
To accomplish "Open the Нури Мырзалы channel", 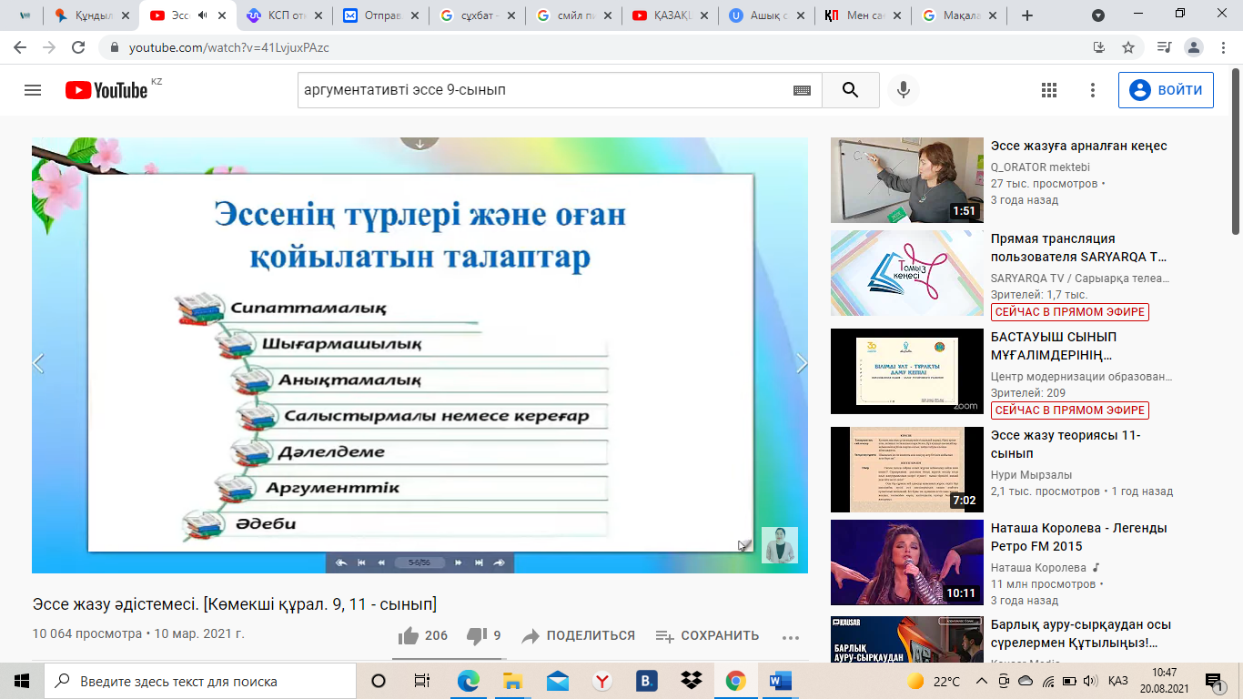I will (x=1032, y=475).
